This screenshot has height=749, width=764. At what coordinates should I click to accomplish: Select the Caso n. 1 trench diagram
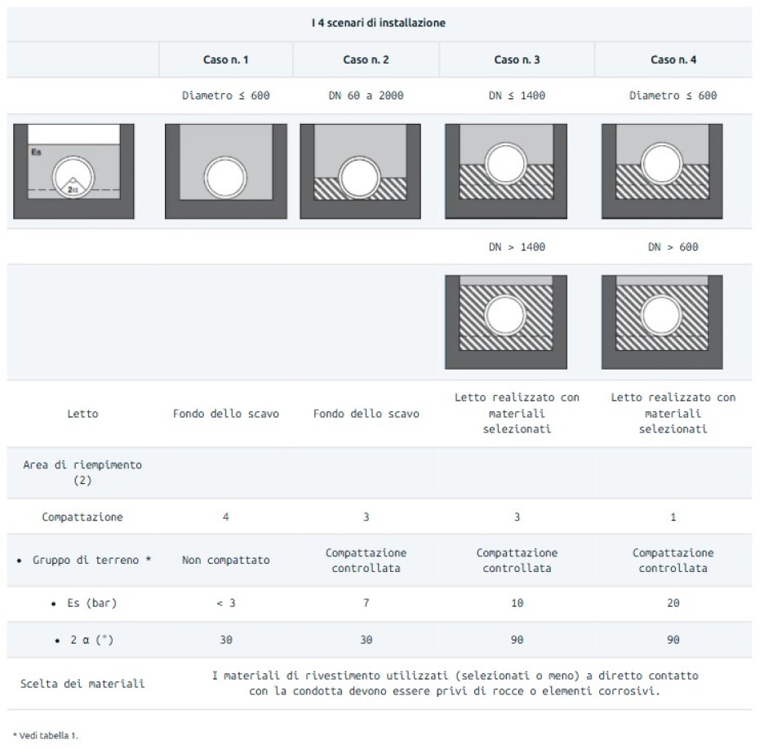click(x=225, y=171)
